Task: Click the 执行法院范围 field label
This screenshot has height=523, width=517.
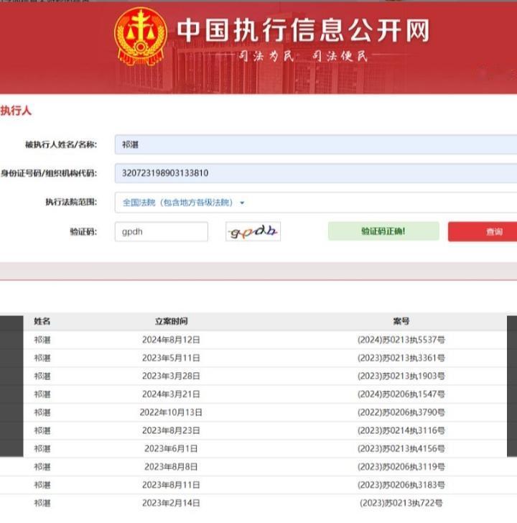Action: (x=71, y=202)
